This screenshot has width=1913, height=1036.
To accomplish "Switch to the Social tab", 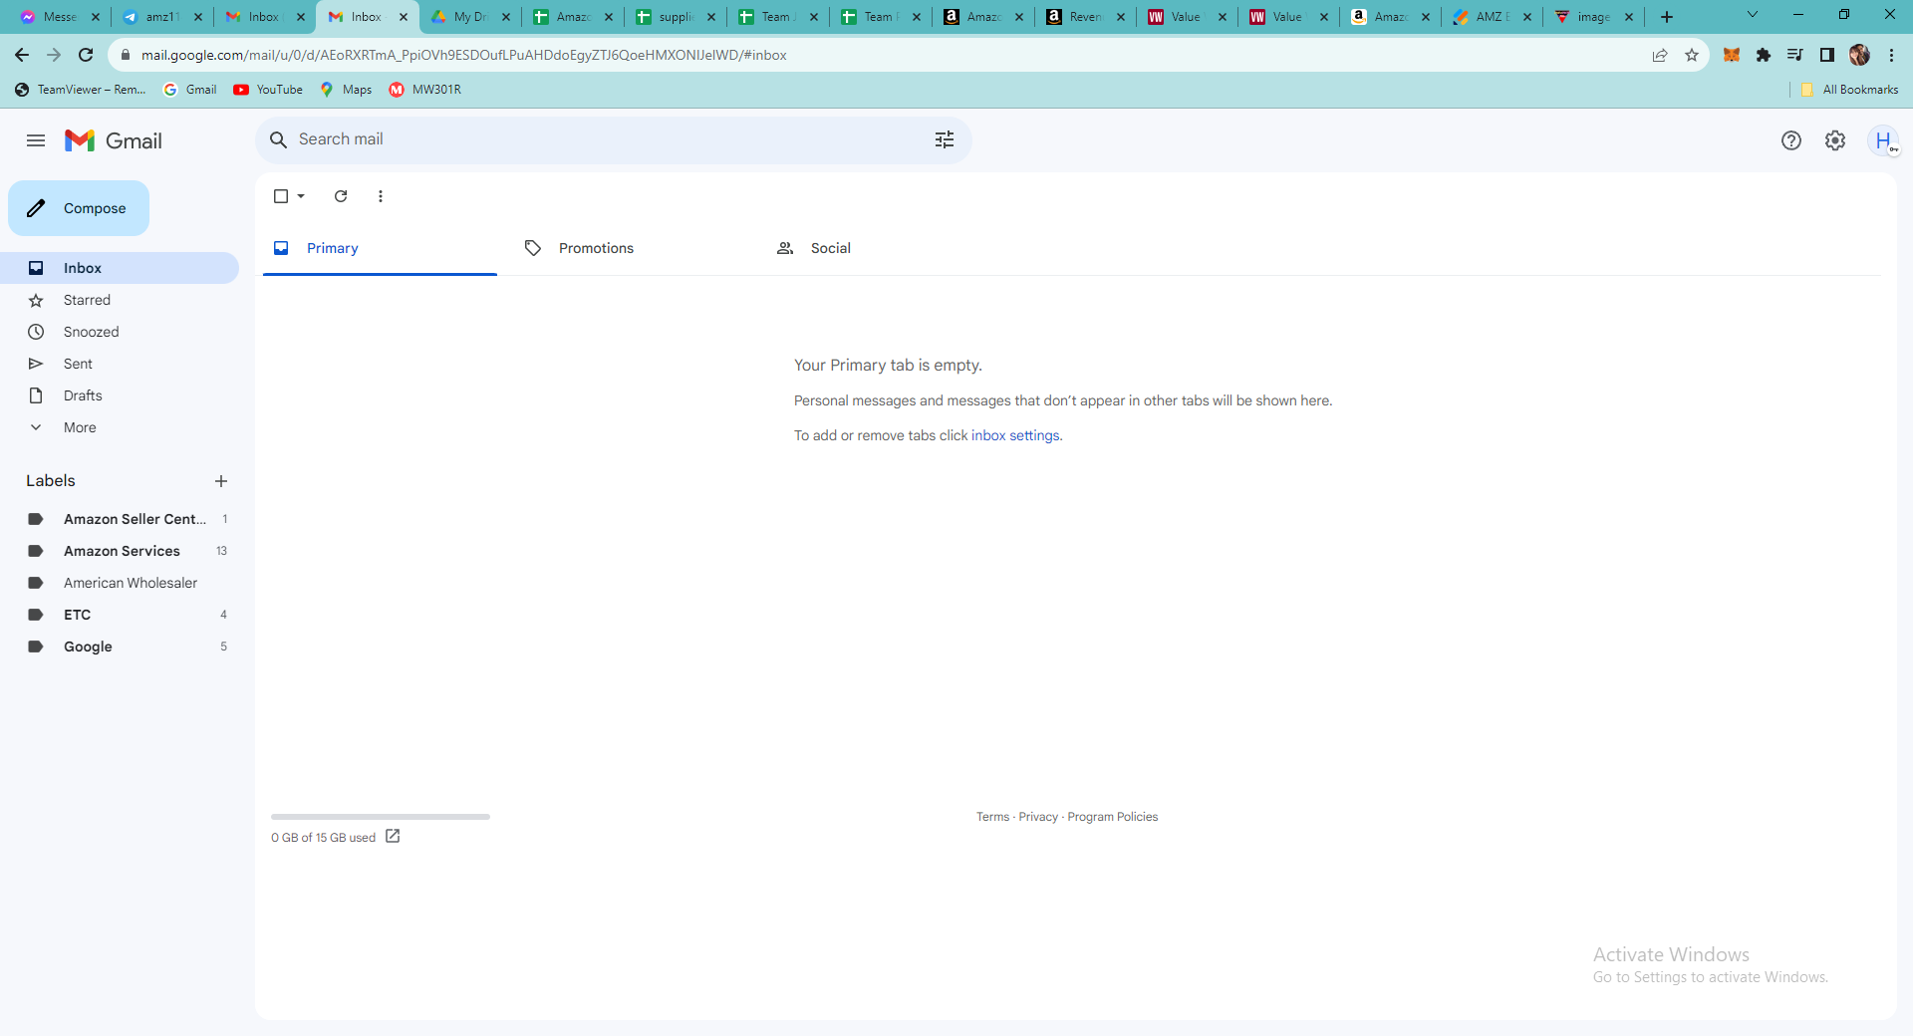I will click(x=884, y=248).
